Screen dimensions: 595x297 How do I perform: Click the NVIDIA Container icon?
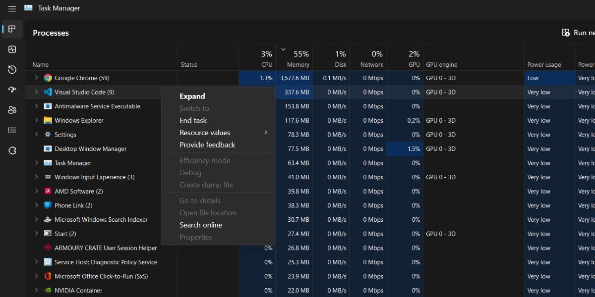[x=48, y=291]
